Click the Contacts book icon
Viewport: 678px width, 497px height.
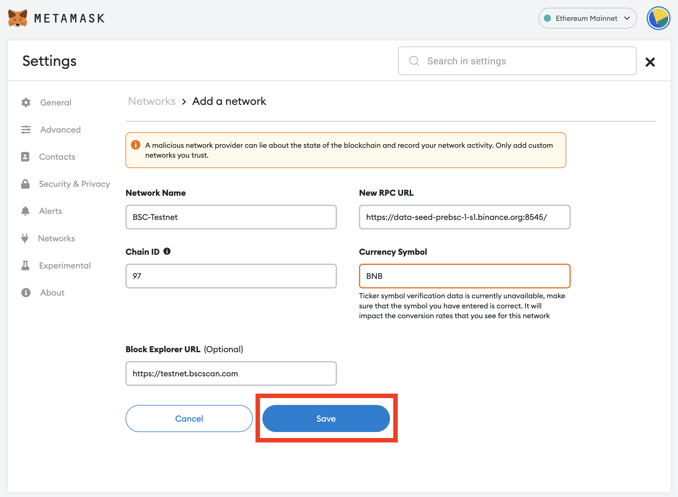pos(25,157)
